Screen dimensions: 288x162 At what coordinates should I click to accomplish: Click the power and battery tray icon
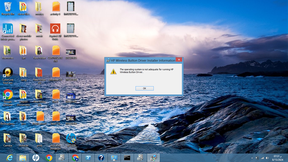[257, 158]
